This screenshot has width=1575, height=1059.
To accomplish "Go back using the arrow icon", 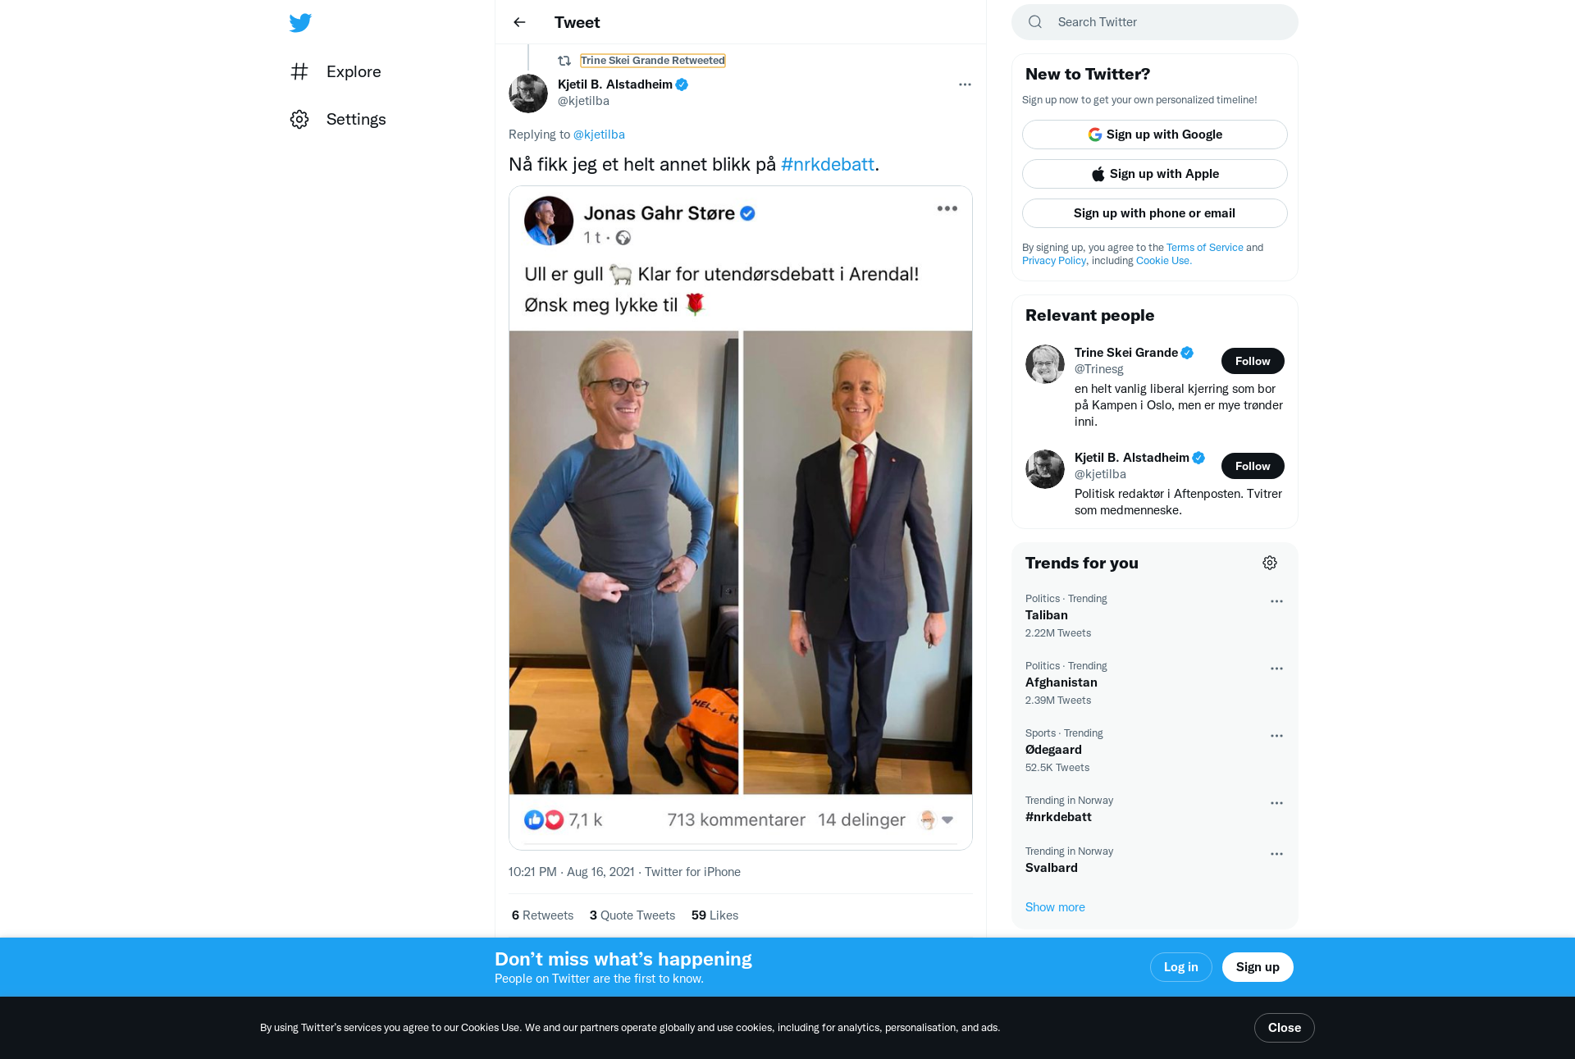I will click(519, 22).
